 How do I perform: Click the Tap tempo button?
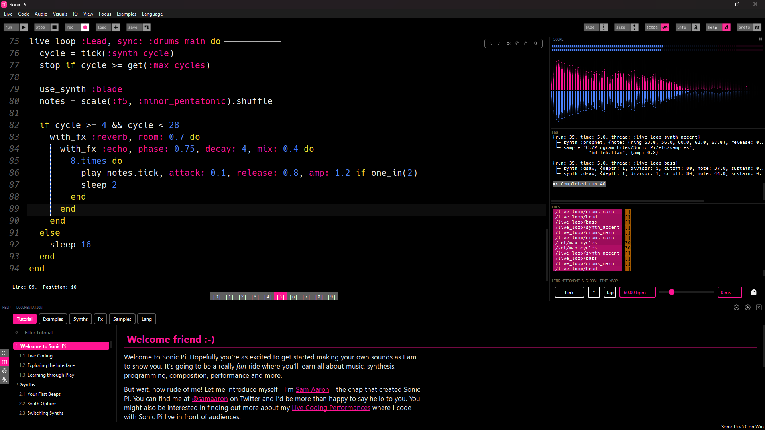coord(610,292)
